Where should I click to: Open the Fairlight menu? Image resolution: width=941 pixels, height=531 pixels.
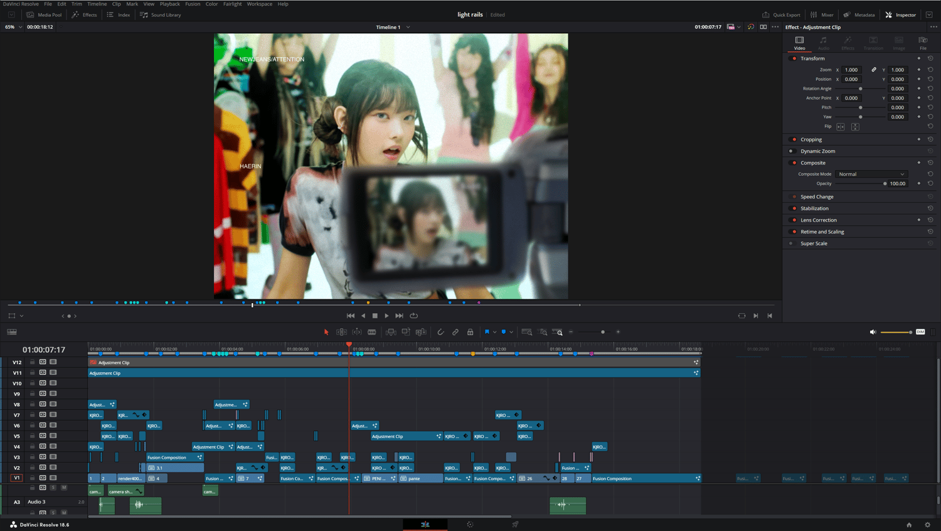point(232,4)
